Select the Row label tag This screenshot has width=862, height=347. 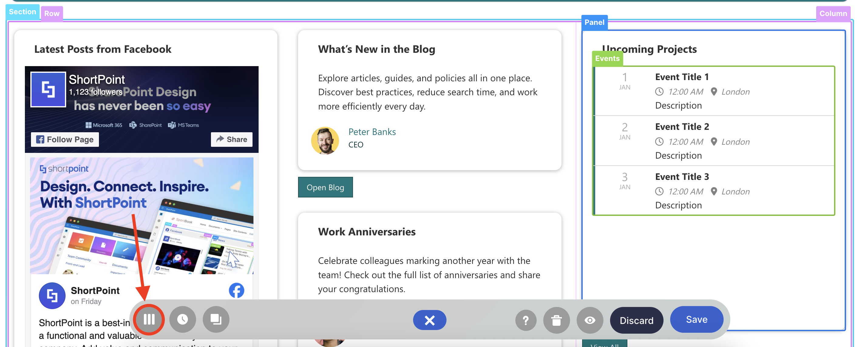[x=52, y=14]
